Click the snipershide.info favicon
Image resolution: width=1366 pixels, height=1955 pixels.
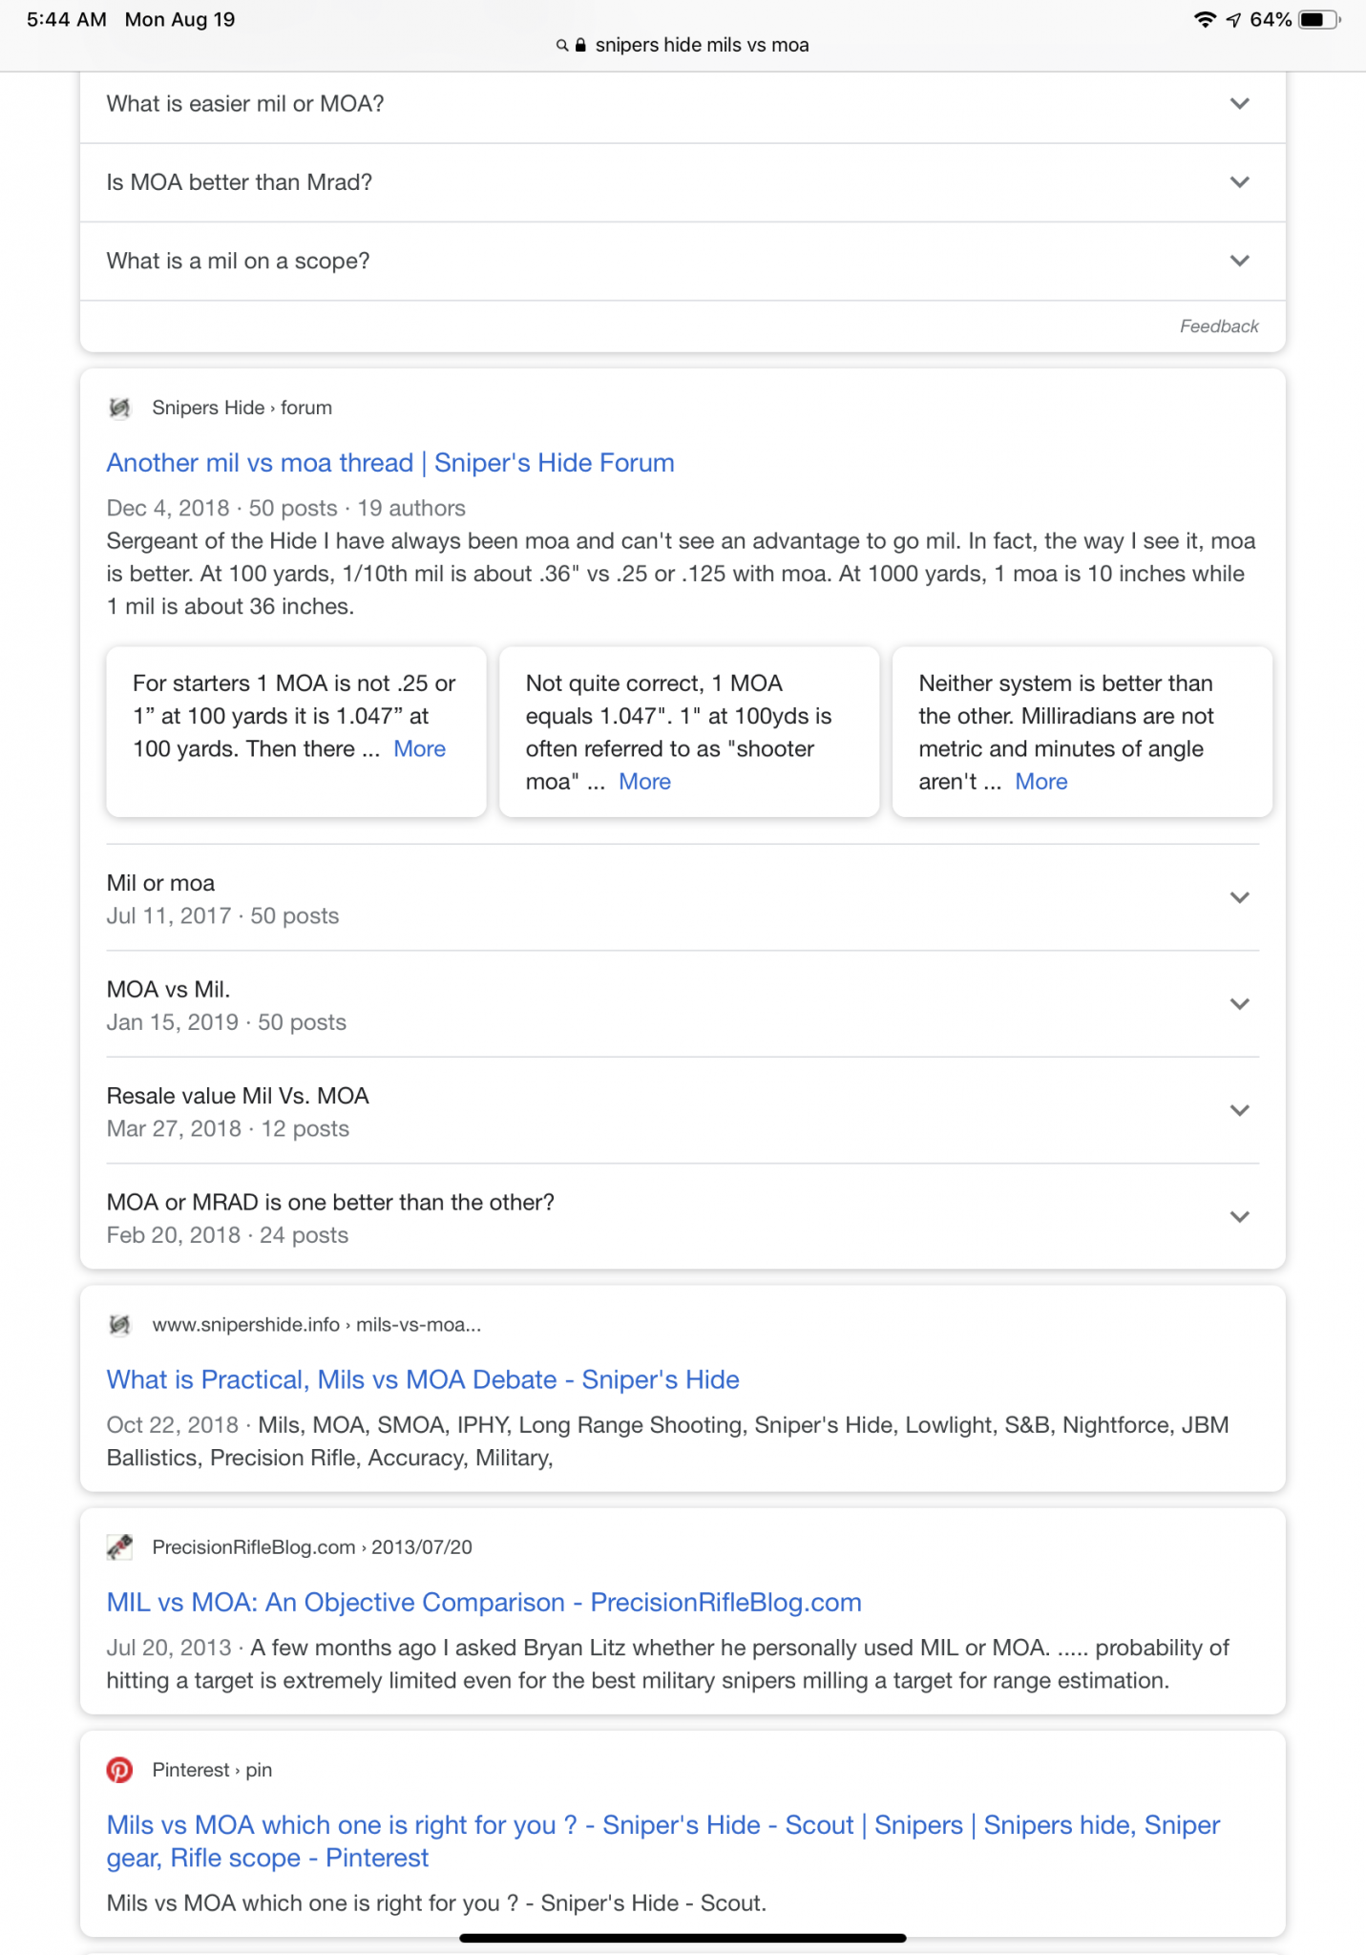coord(119,1325)
